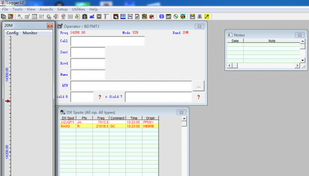The width and height of the screenshot is (309, 176).
Task: Open Config in the 20M band map
Action: (x=12, y=33)
